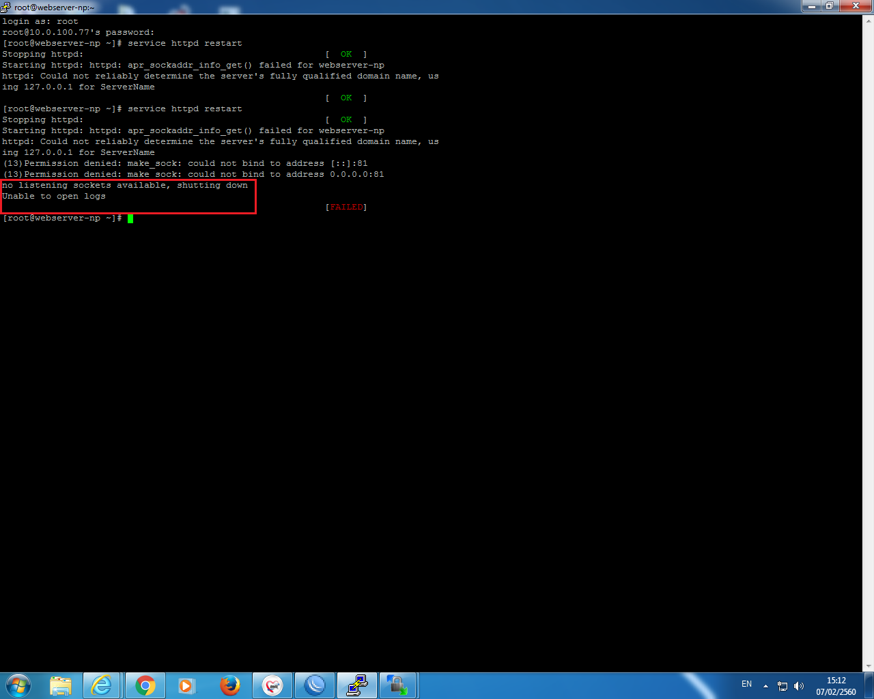Open Internet Explorer from the taskbar

click(102, 685)
